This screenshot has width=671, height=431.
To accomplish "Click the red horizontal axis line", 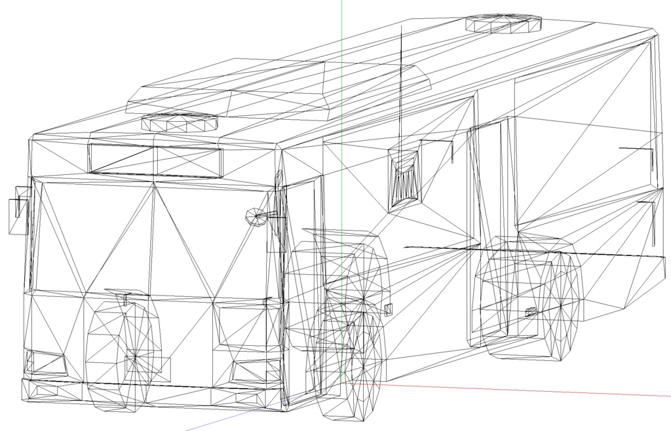I will [x=505, y=390].
